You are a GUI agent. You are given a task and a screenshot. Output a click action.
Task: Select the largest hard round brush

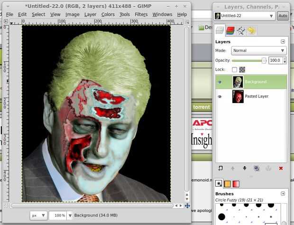click(221, 217)
